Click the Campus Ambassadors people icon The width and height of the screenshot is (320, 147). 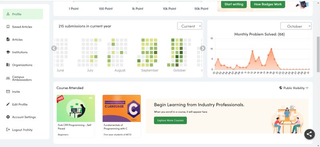point(8,78)
